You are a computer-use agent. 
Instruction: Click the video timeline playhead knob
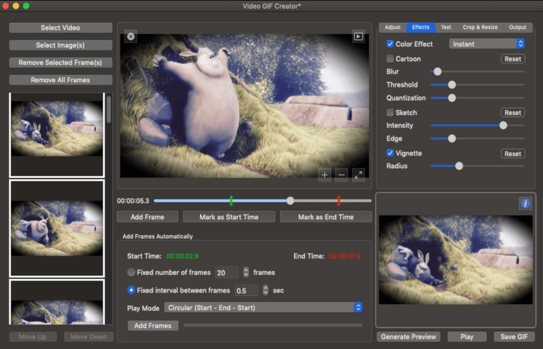[290, 201]
